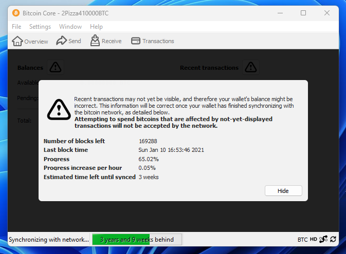Click the 'Recent transactions' heading
This screenshot has width=346, height=254.
[x=209, y=68]
